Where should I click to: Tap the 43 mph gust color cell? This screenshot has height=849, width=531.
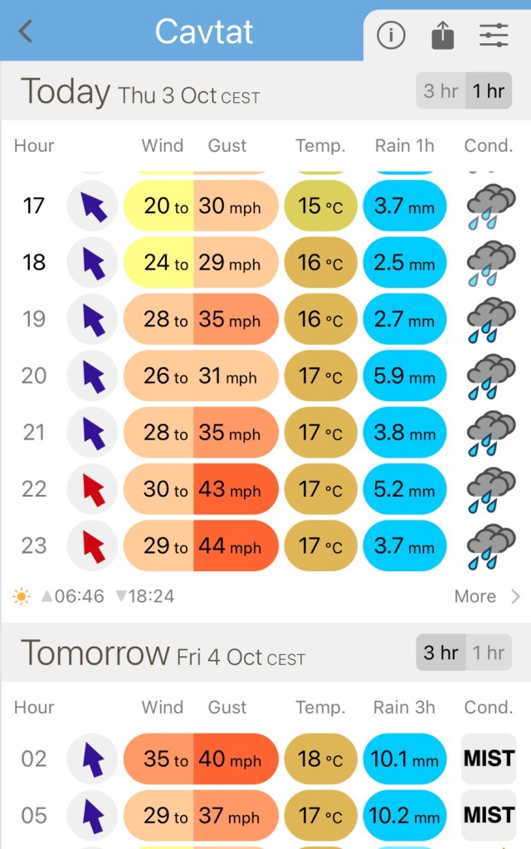pyautogui.click(x=236, y=489)
